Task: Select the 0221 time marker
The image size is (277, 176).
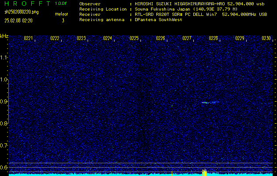Action: coord(28,38)
